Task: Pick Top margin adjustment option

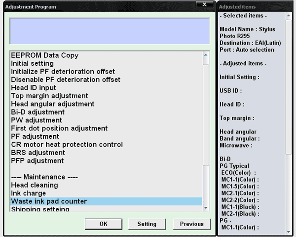Action: click(49, 96)
